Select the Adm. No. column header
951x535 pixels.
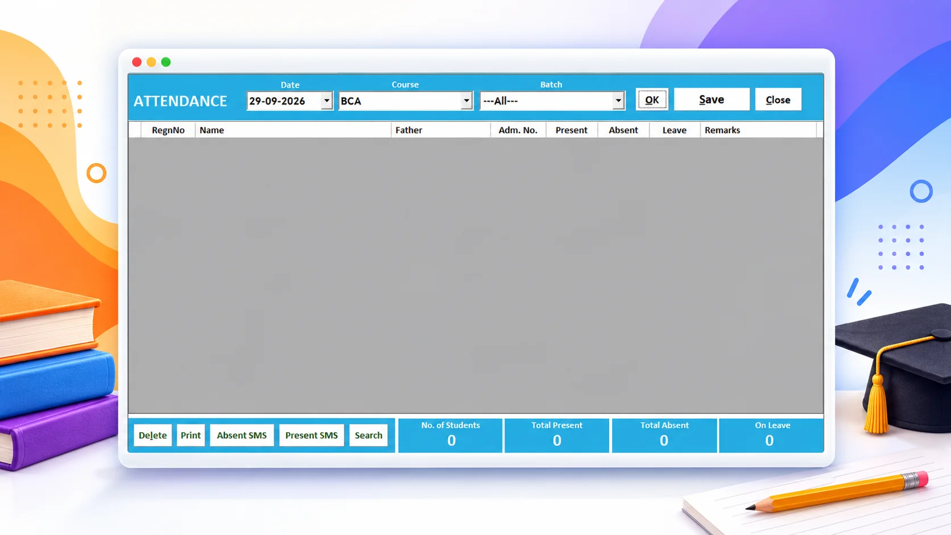point(518,130)
